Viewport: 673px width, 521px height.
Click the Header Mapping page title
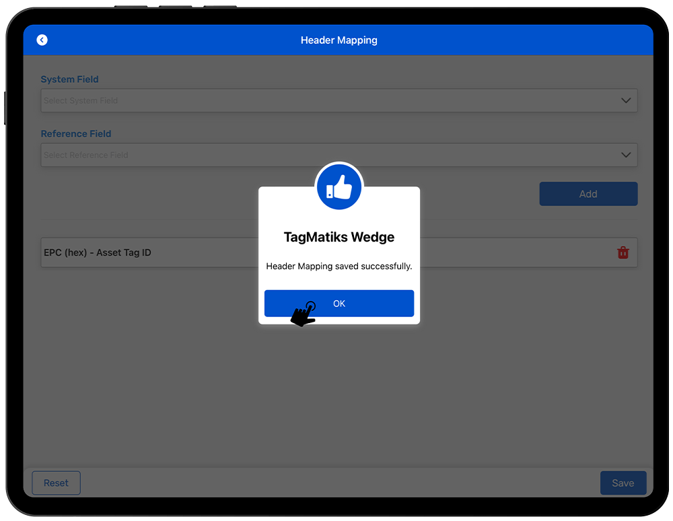pyautogui.click(x=339, y=40)
